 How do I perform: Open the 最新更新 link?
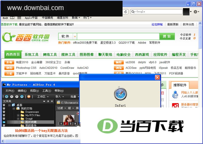(x=173, y=24)
